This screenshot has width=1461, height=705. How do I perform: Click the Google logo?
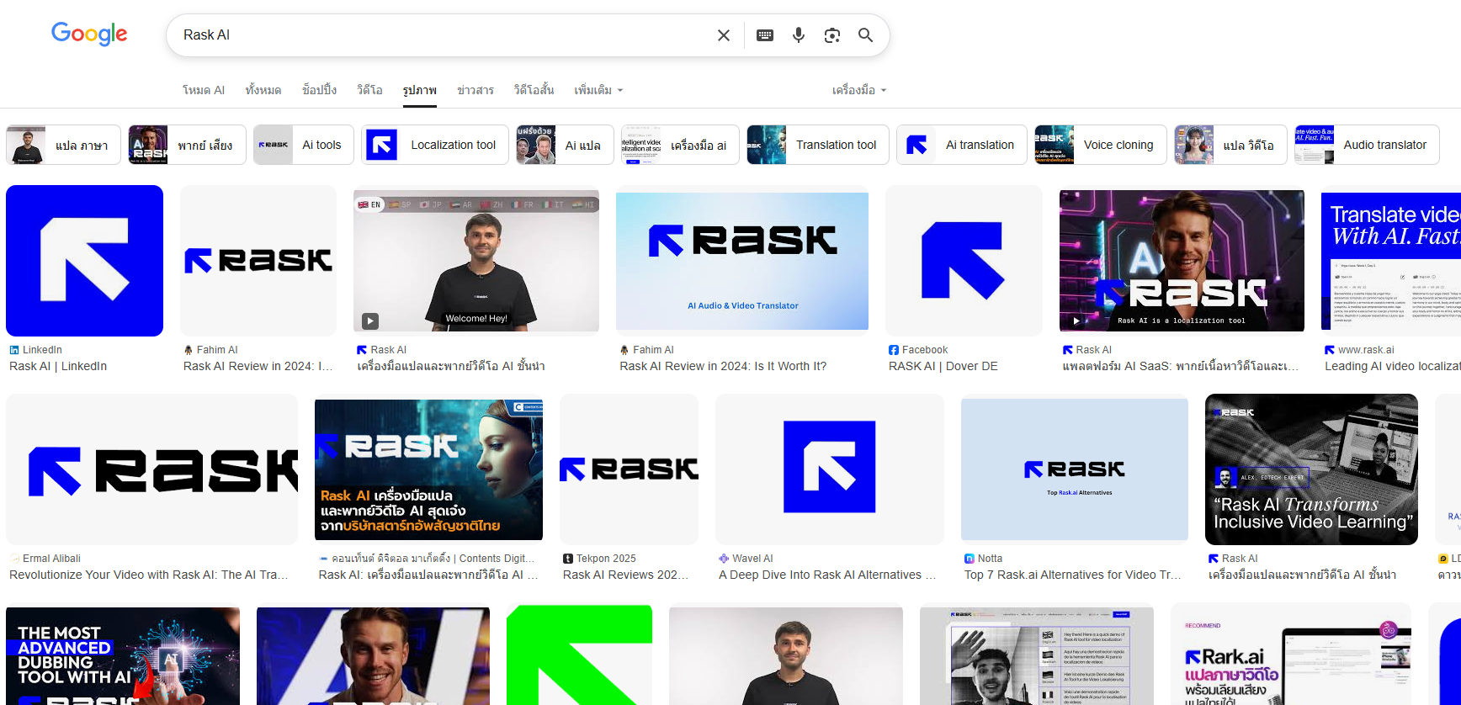click(x=89, y=34)
